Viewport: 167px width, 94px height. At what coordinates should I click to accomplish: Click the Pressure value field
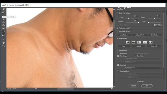[x=136, y=20]
